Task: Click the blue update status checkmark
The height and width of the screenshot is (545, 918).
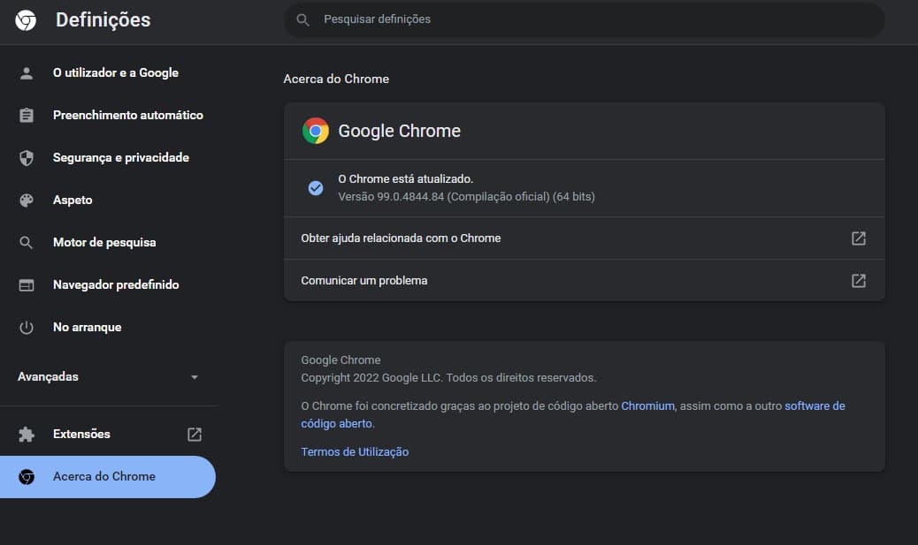Action: click(316, 188)
